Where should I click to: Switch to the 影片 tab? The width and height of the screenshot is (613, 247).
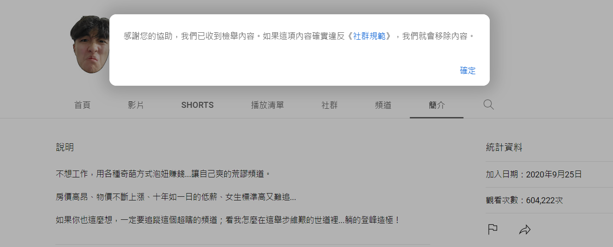coord(136,105)
